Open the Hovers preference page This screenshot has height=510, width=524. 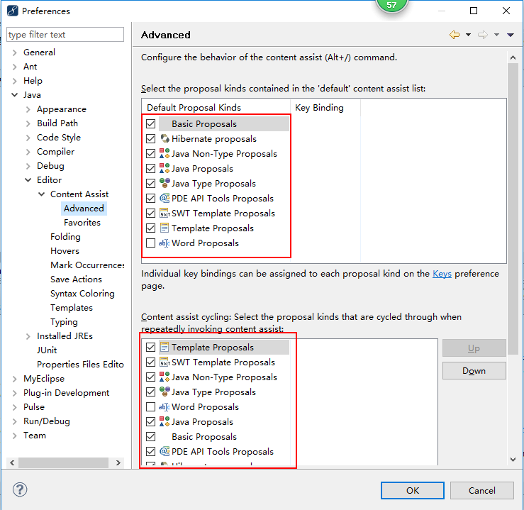[65, 251]
